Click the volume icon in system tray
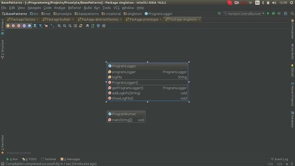295x166 pixels. [x=274, y=3]
